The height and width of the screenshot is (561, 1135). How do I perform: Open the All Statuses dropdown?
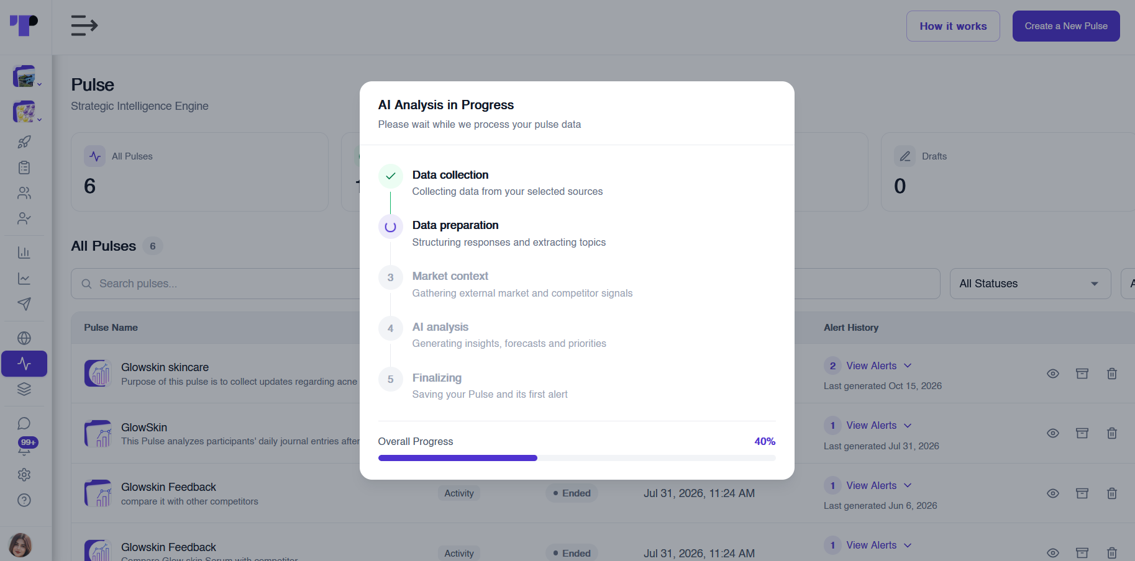[1030, 284]
